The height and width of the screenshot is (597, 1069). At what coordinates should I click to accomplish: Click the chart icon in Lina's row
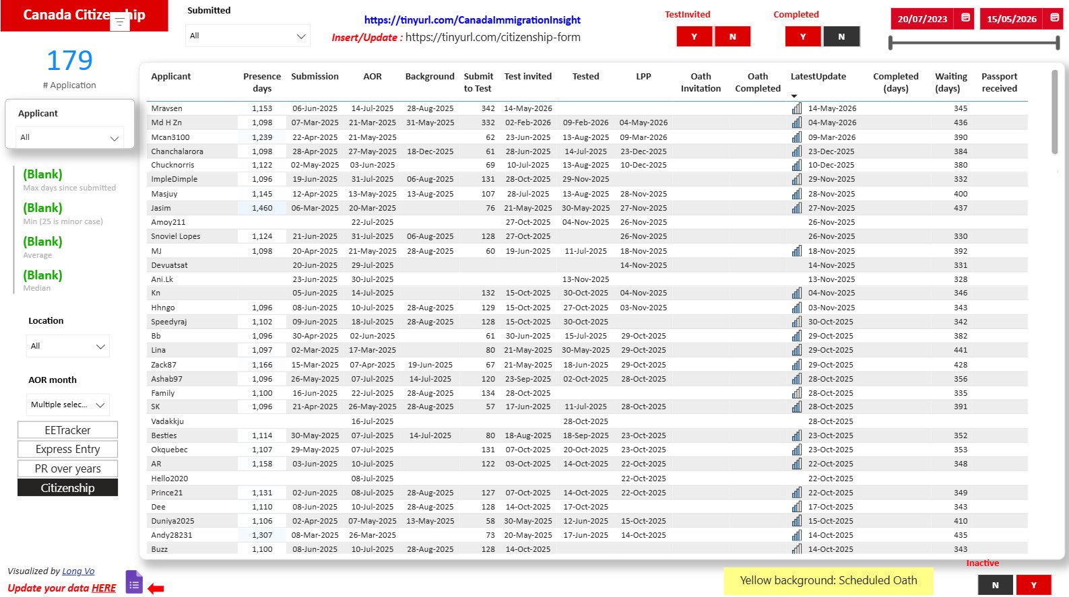(797, 350)
